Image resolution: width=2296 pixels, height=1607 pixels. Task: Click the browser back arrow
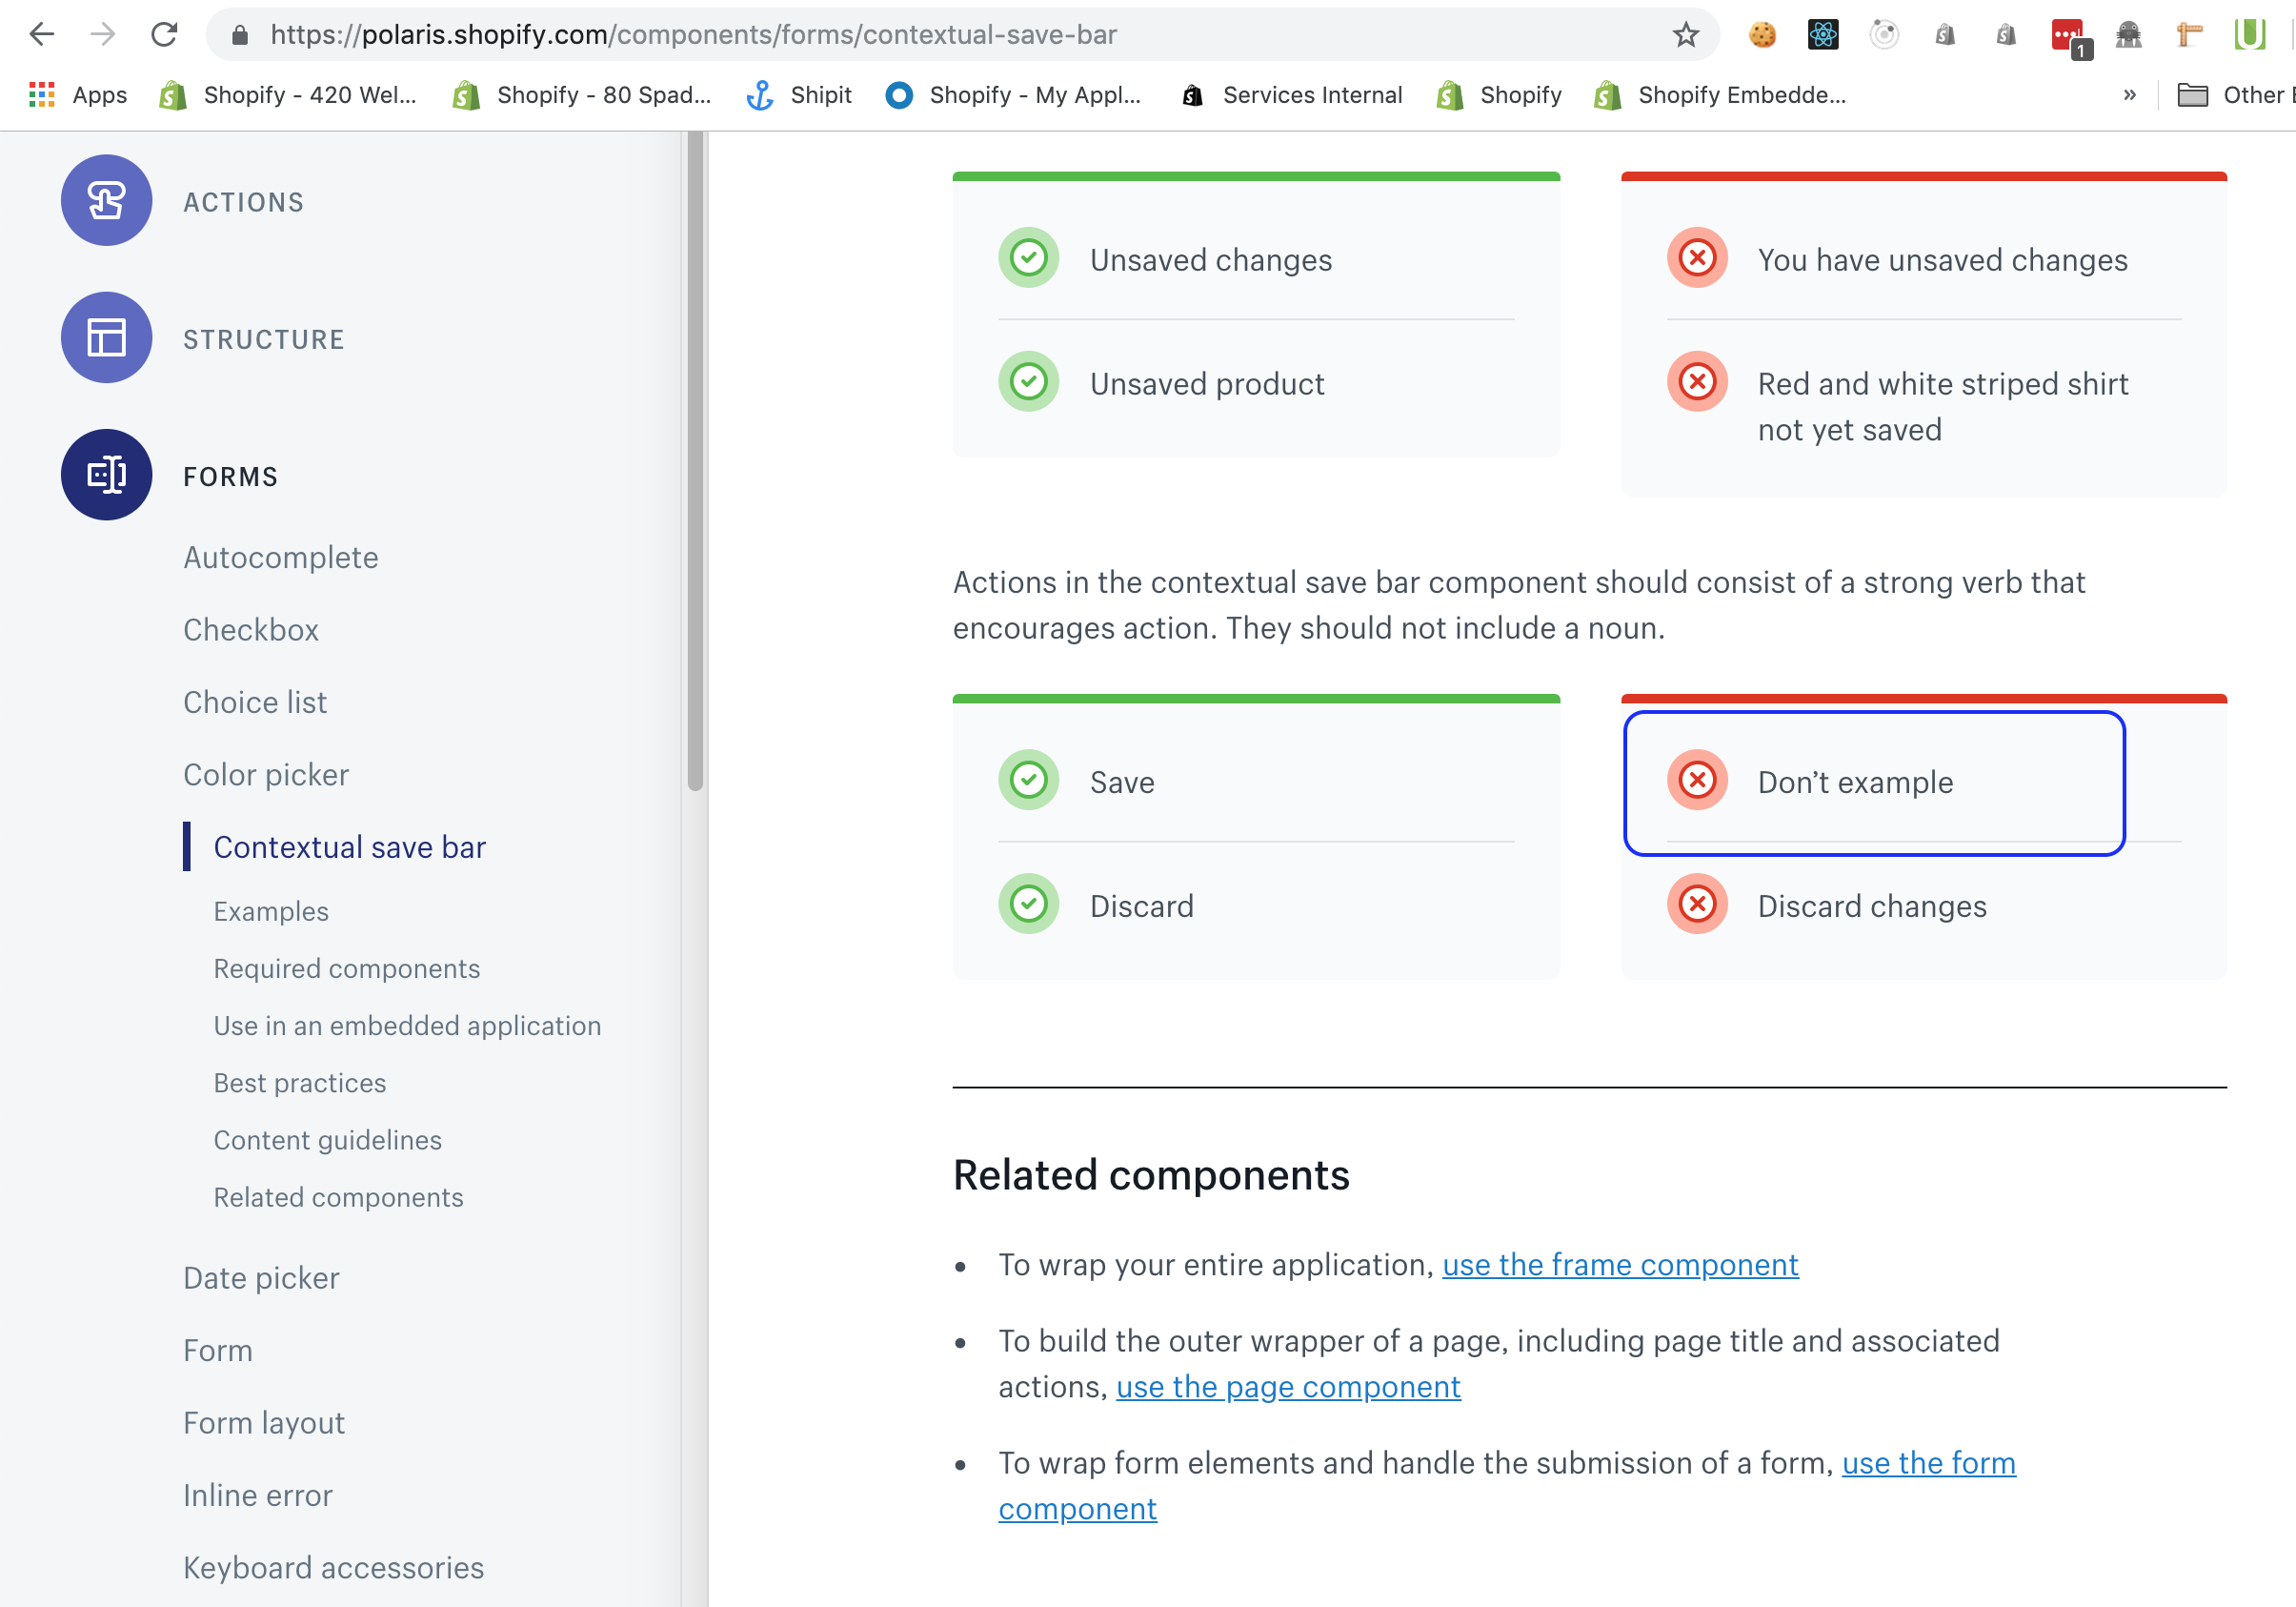click(41, 33)
